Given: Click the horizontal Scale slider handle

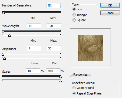Looking at the screenshot, I should [x=60, y=77].
